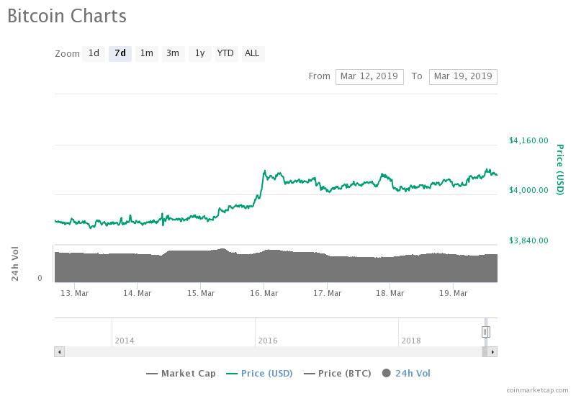Click the 17. Mar axis label
Image resolution: width=576 pixels, height=396 pixels.
[x=328, y=293]
